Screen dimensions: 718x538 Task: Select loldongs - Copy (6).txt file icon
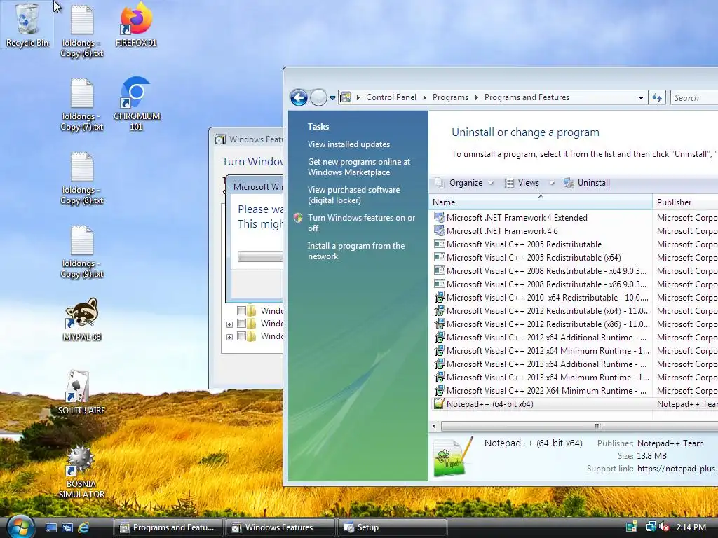click(x=82, y=31)
